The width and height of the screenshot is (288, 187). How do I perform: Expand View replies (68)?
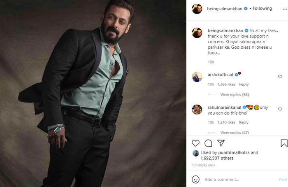coord(235,94)
